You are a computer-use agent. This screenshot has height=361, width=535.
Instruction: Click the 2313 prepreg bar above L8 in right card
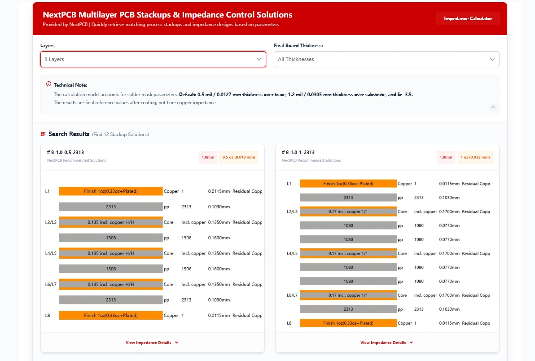(x=348, y=309)
